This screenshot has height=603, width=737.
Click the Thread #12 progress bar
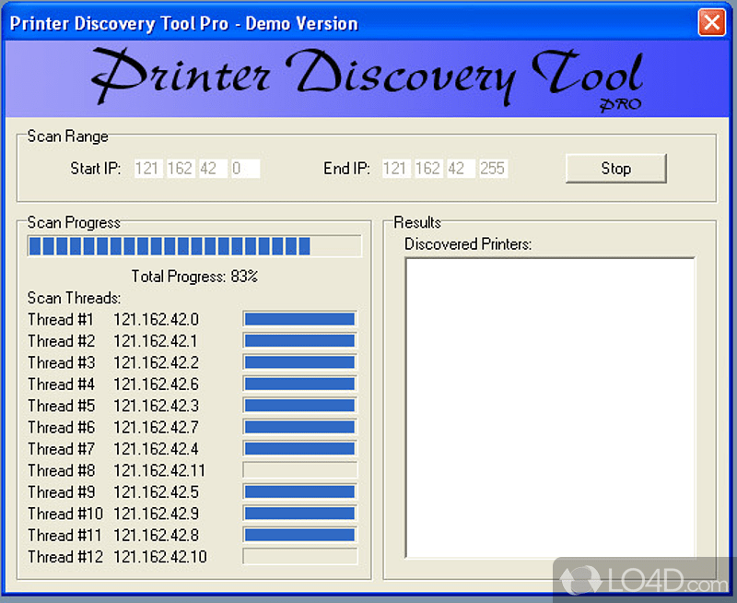tap(298, 557)
